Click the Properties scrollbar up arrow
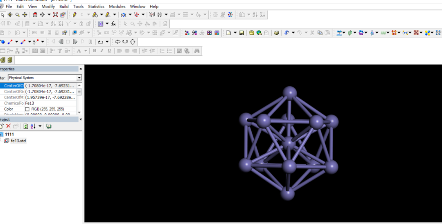The width and height of the screenshot is (442, 224). tap(79, 85)
